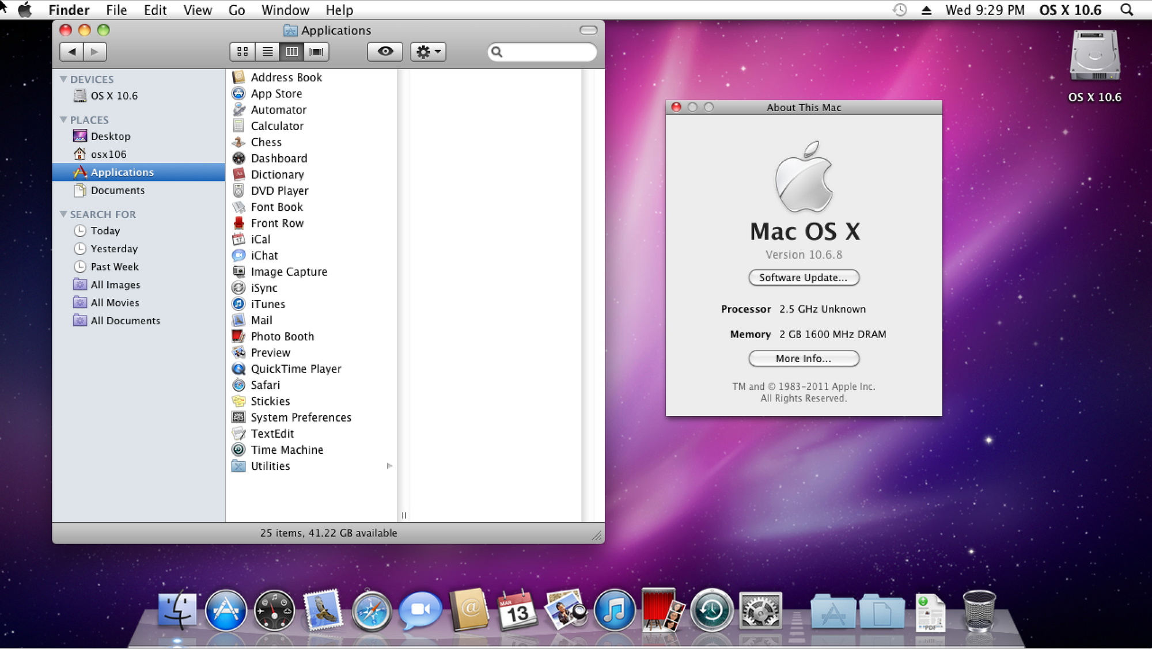Screen dimensions: 1152x649
Task: Launch Photo Booth from Applications
Action: (x=282, y=336)
